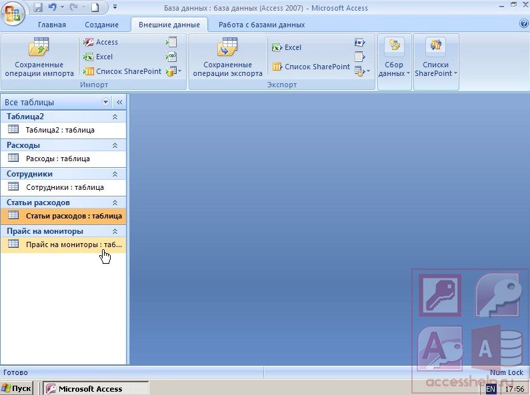Collapse the navigation pane with shutter button

point(119,102)
